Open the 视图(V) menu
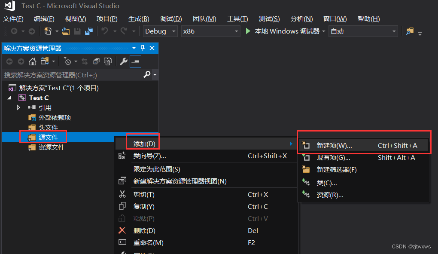Screen dimensions: 438x254 pyautogui.click(x=76, y=19)
